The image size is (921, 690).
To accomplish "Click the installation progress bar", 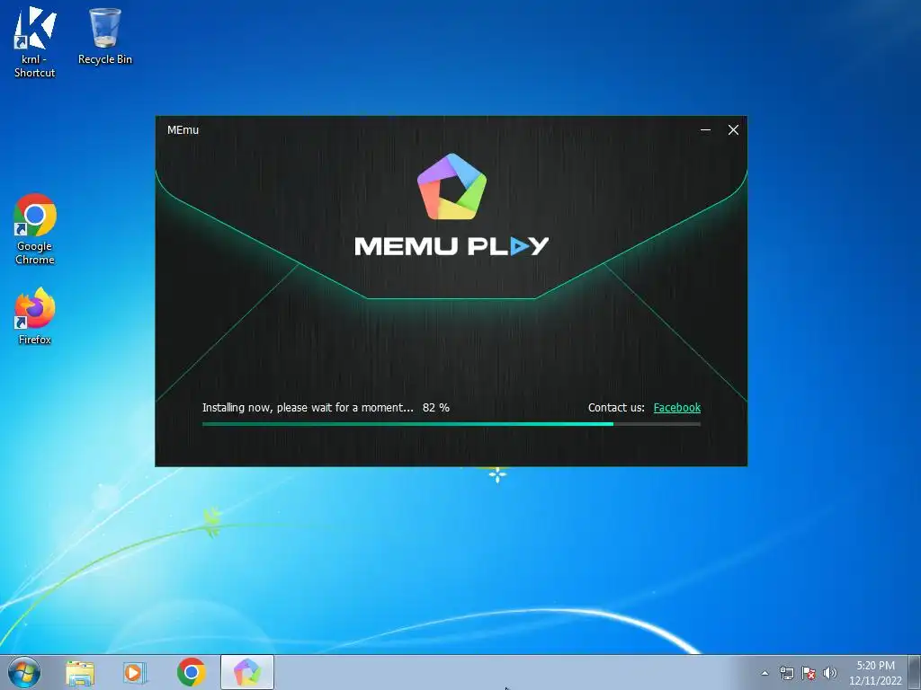I will 452,424.
